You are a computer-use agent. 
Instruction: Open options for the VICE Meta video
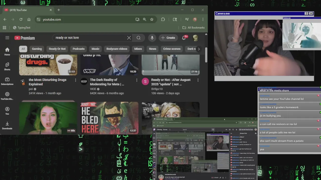click(x=137, y=80)
